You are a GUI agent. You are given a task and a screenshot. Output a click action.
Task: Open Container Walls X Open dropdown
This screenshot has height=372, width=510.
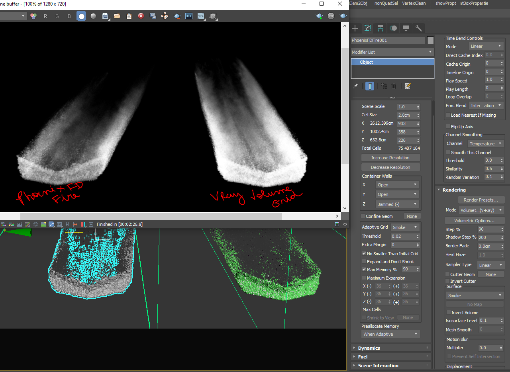point(397,185)
